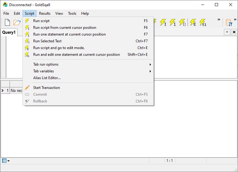Click the database tools icon in toolbar
The height and width of the screenshot is (172, 238).
tap(229, 22)
